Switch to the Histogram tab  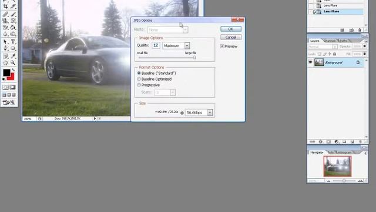click(344, 153)
